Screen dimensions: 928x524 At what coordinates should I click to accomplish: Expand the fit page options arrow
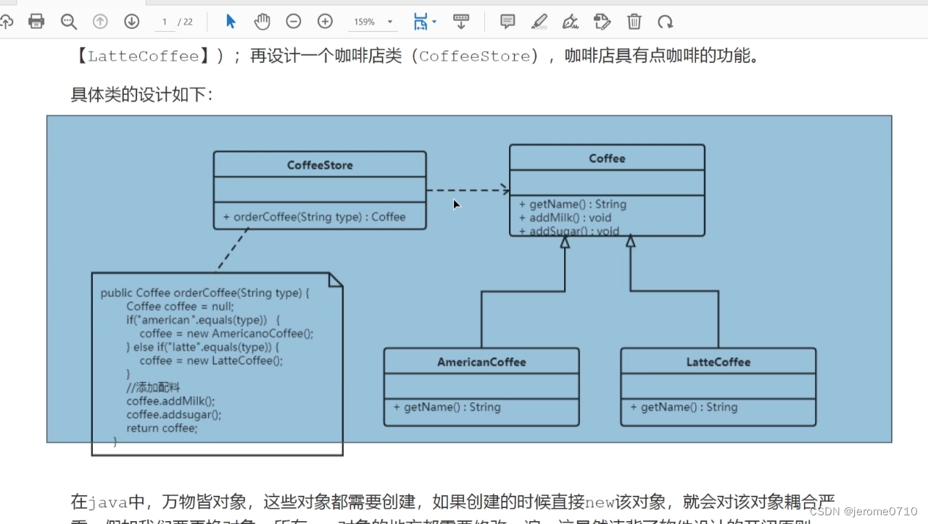coord(434,22)
